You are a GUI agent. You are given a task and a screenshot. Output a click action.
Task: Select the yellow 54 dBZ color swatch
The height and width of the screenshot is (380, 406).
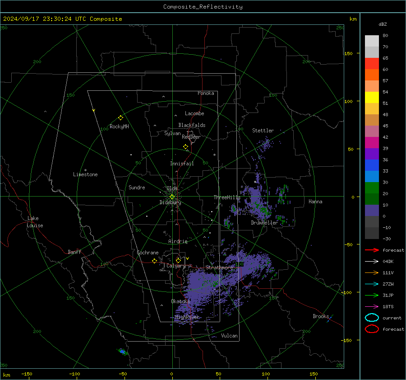pyautogui.click(x=372, y=97)
